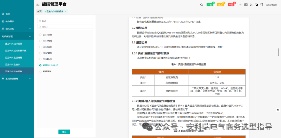Collapse the 组织碳管理 menu chevron
Image resolution: width=281 pixels, height=138 pixels.
pyautogui.click(x=30, y=36)
